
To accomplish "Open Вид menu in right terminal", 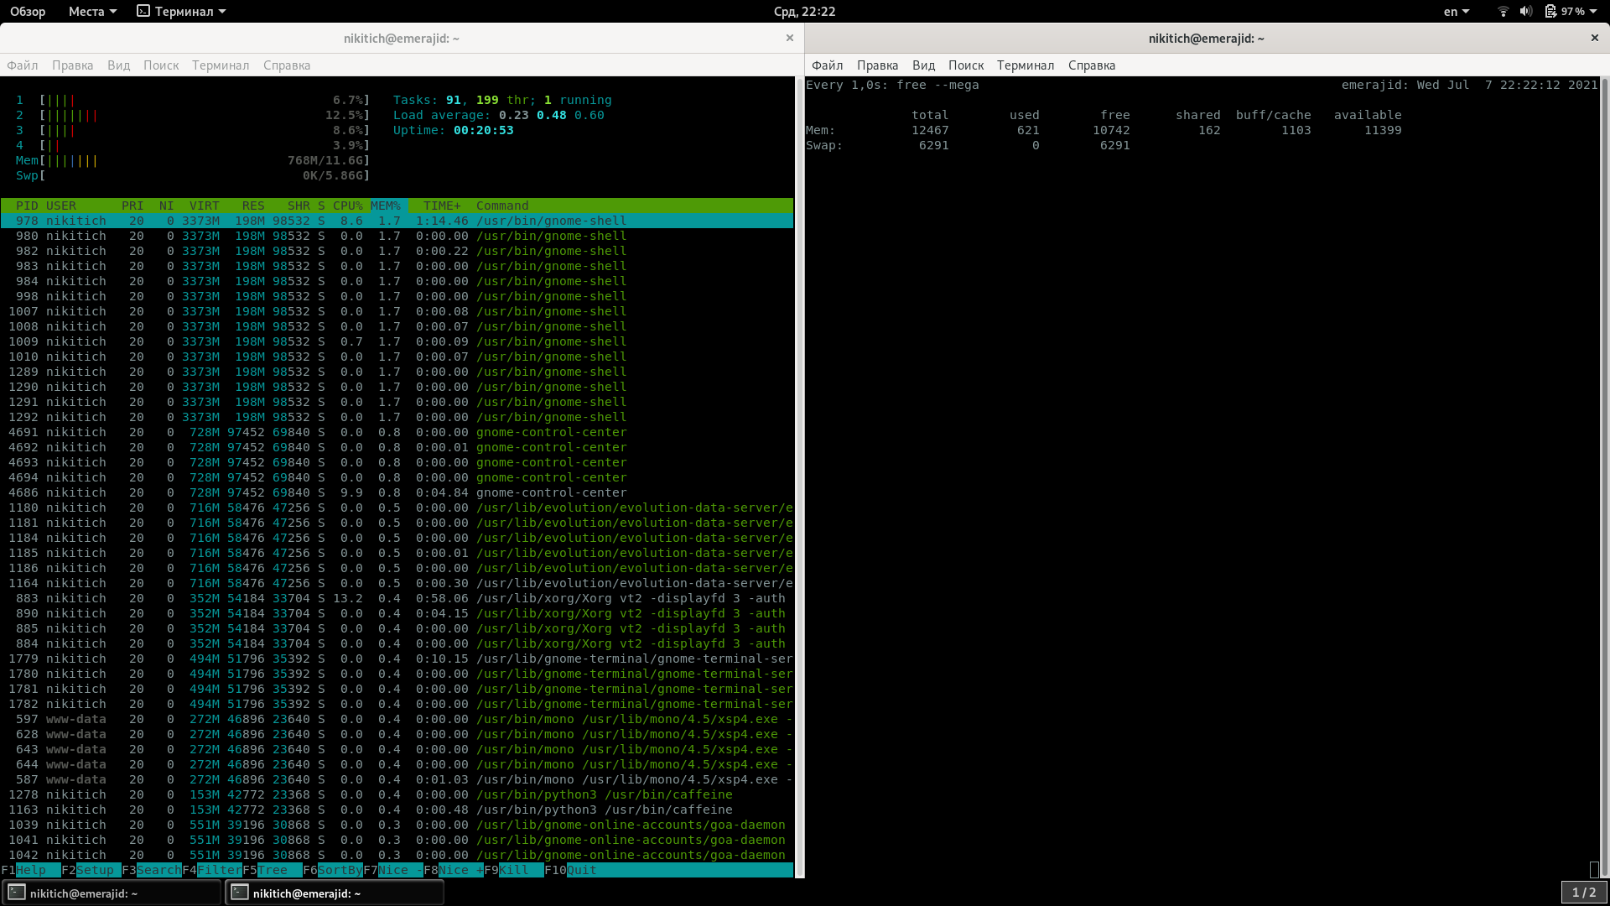I will tap(923, 65).
